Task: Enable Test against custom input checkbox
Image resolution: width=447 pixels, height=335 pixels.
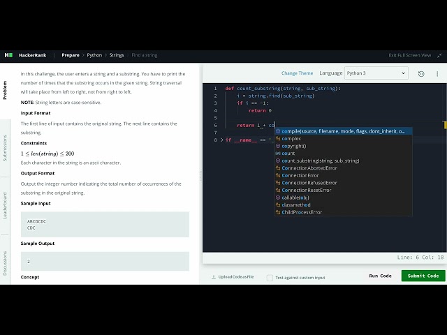Action: tap(270, 278)
